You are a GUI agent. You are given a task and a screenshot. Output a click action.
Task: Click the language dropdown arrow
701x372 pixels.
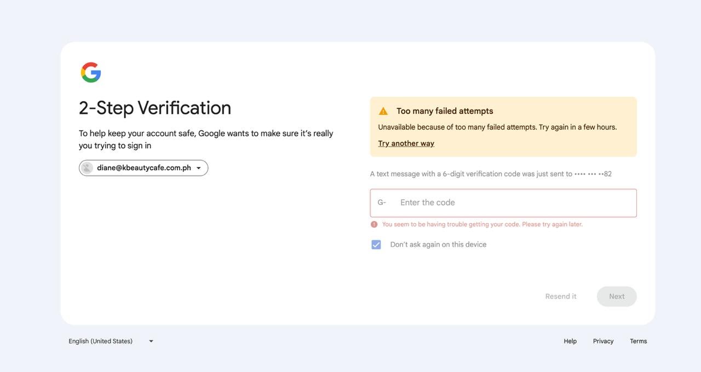[151, 341]
